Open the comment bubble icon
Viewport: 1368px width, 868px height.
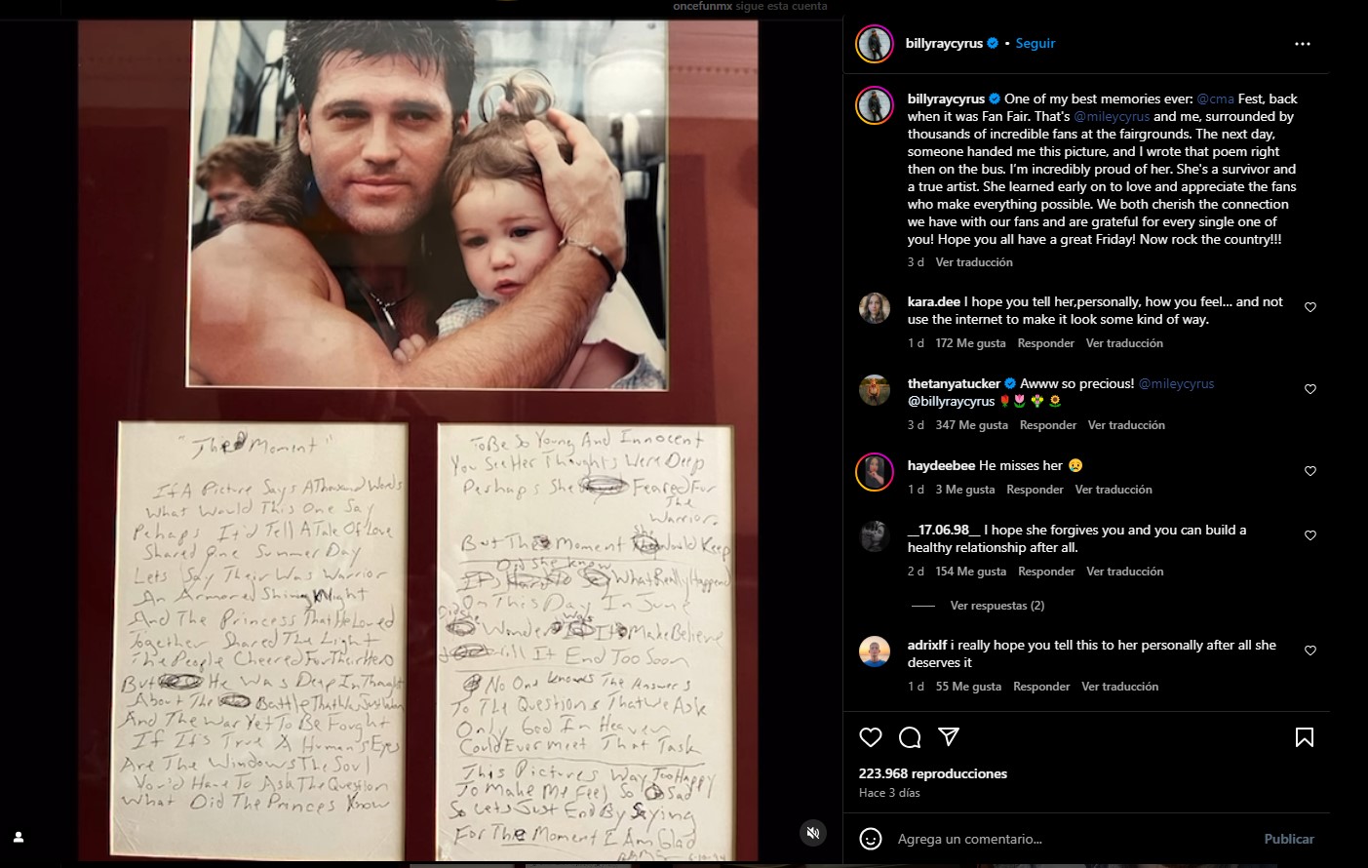(910, 737)
